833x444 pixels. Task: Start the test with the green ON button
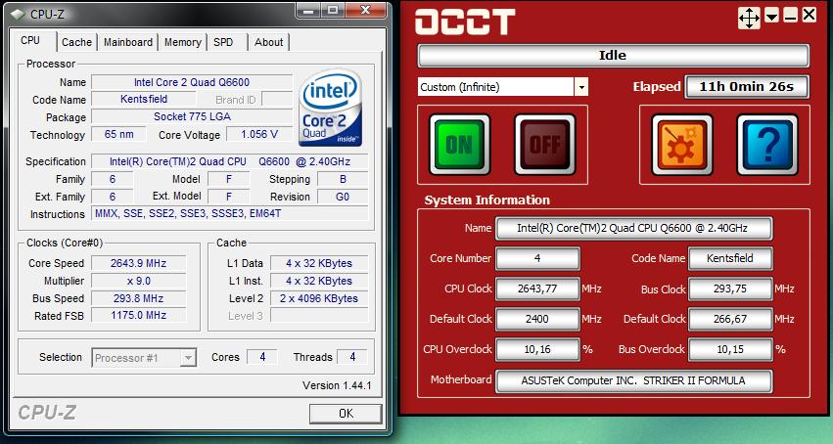tap(459, 145)
